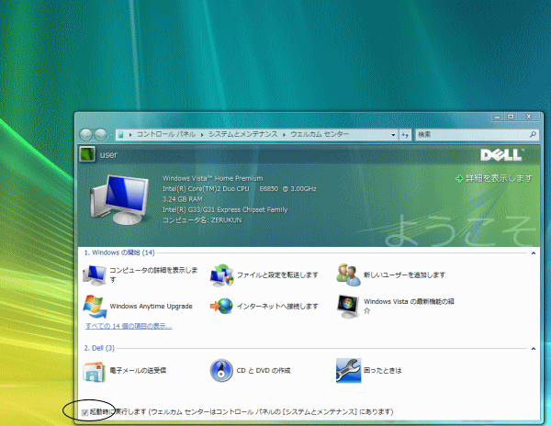
Task: Click the DELL logo
Action: point(501,154)
